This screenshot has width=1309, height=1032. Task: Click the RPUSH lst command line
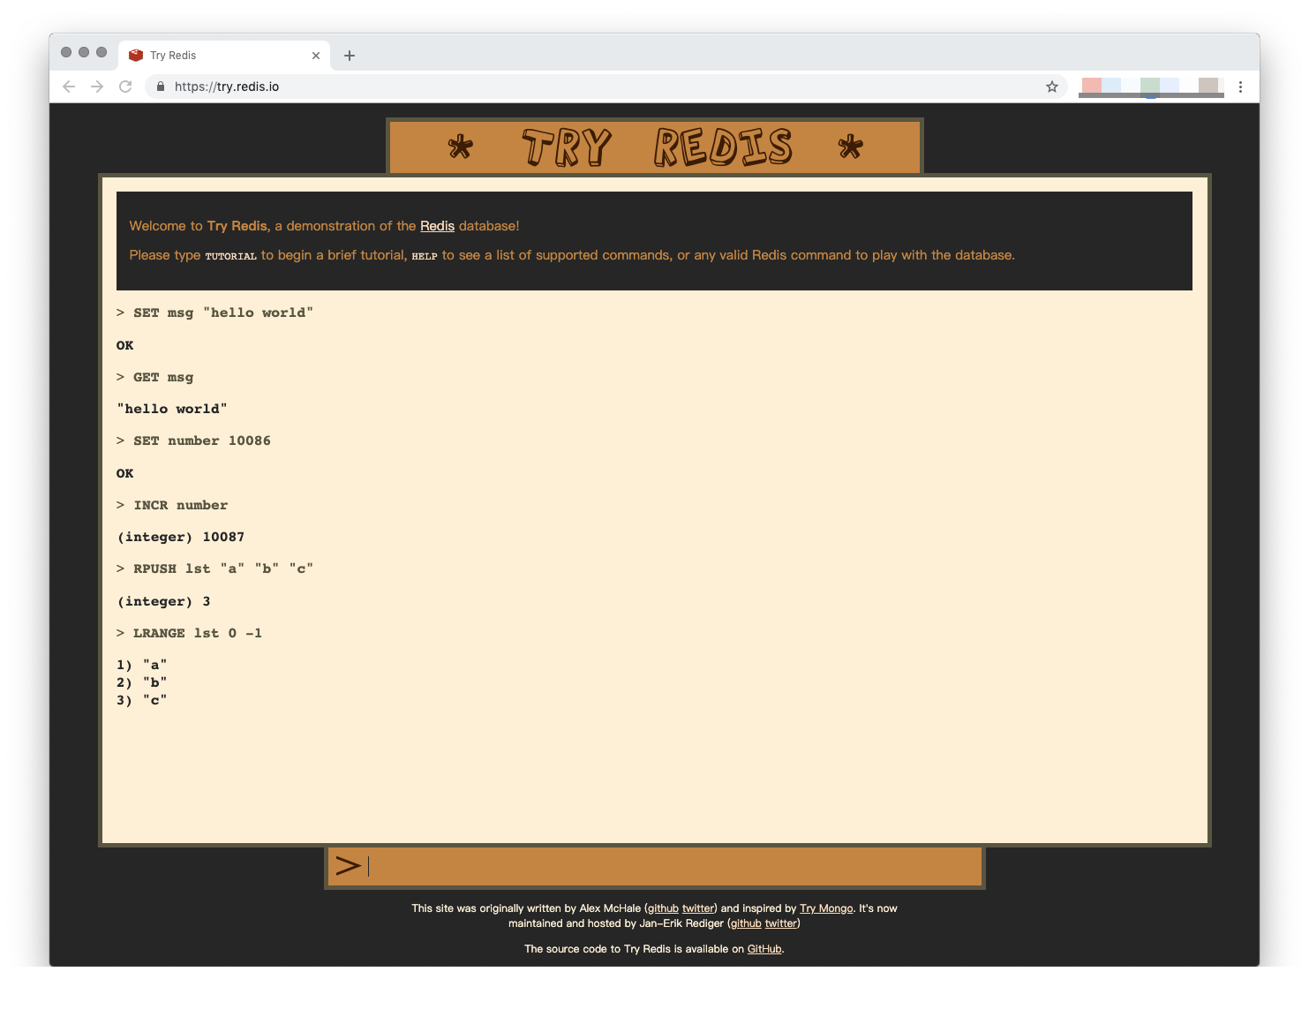click(214, 569)
